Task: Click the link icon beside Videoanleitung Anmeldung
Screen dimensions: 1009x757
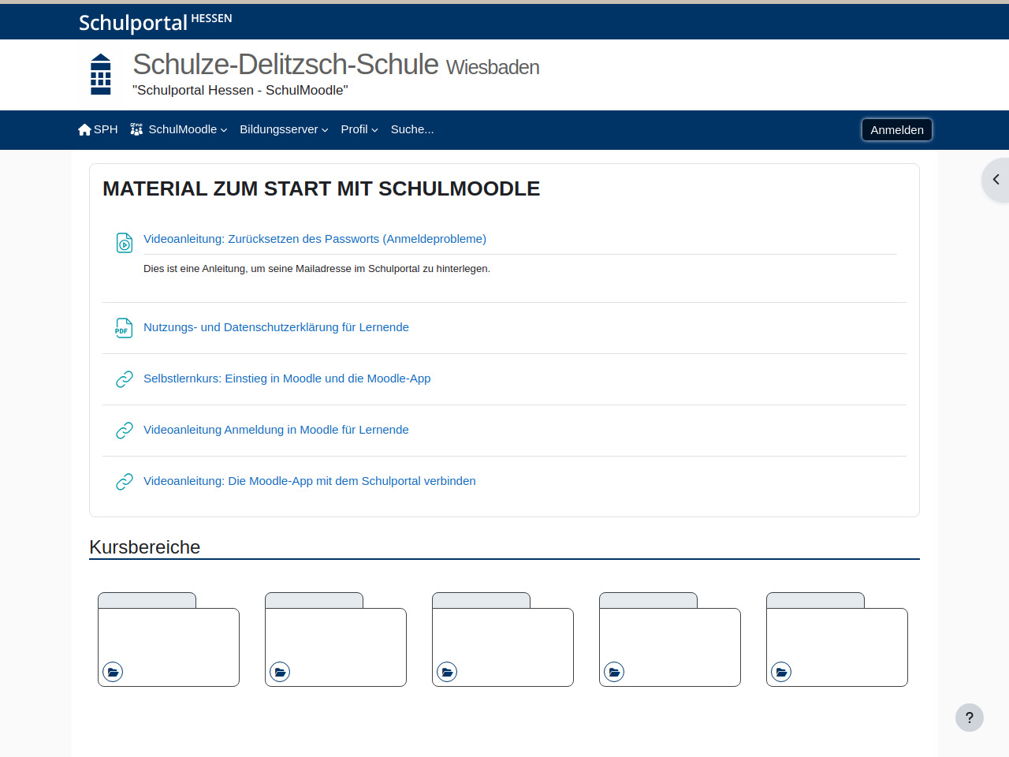Action: 125,431
